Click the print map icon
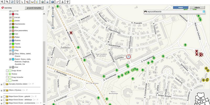 pyautogui.click(x=48, y=2)
